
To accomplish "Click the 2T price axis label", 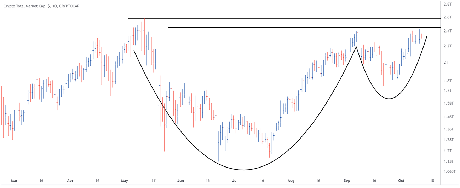I will coord(446,63).
